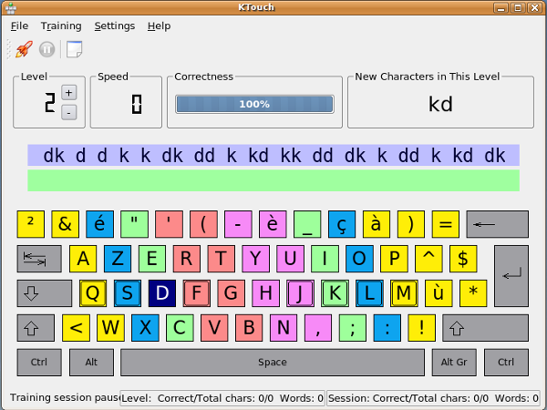
Task: Click the red R key
Action: pos(187,259)
